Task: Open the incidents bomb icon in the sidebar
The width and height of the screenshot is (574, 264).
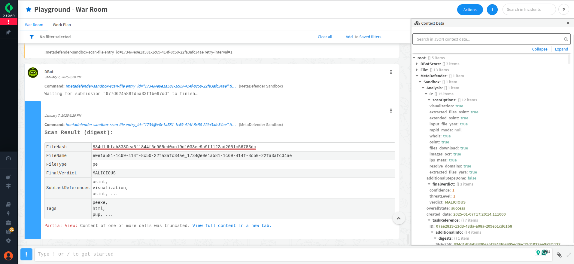Action: [x=8, y=177]
